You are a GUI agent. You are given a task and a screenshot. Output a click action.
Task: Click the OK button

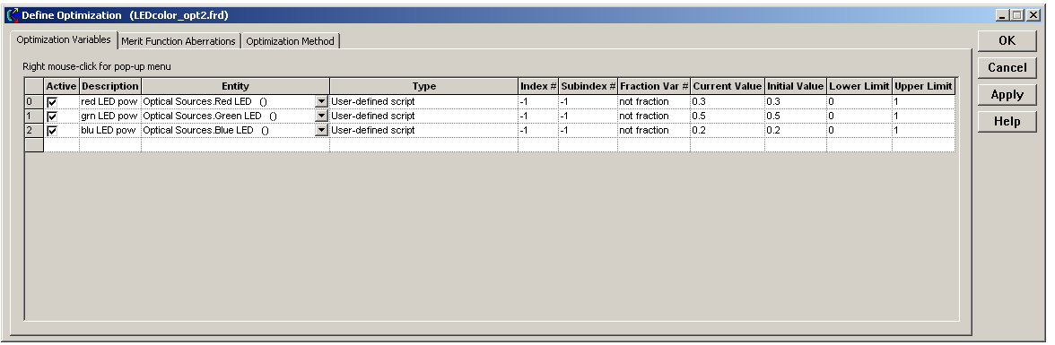tap(1007, 40)
